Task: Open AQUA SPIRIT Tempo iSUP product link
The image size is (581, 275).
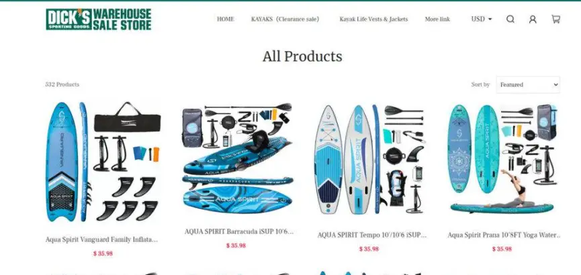Action: click(x=372, y=235)
